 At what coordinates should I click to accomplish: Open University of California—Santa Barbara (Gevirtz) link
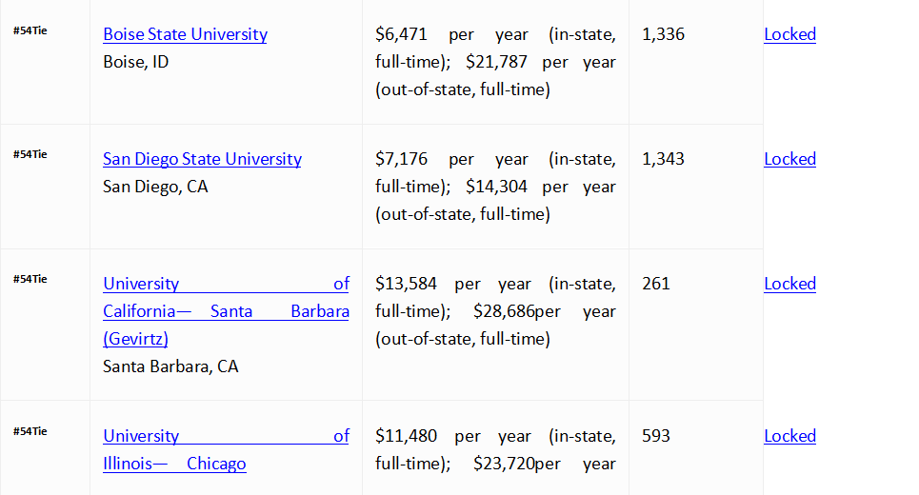point(227,311)
